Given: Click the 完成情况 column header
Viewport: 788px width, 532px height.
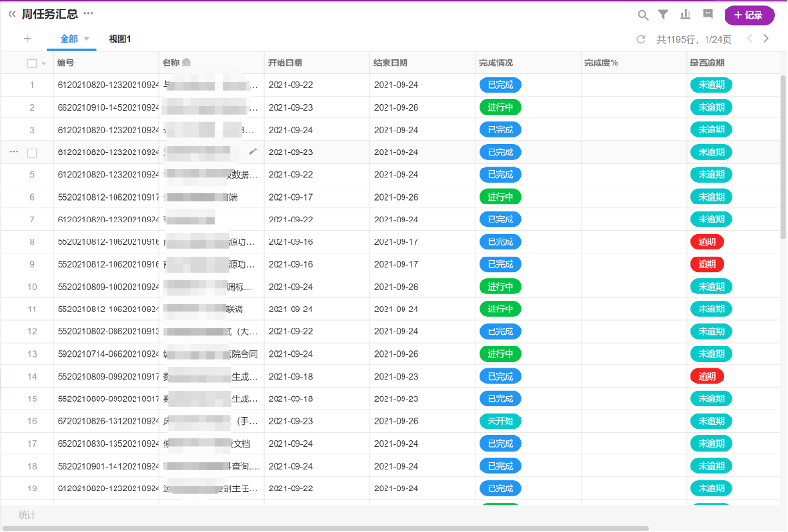Looking at the screenshot, I should (496, 63).
